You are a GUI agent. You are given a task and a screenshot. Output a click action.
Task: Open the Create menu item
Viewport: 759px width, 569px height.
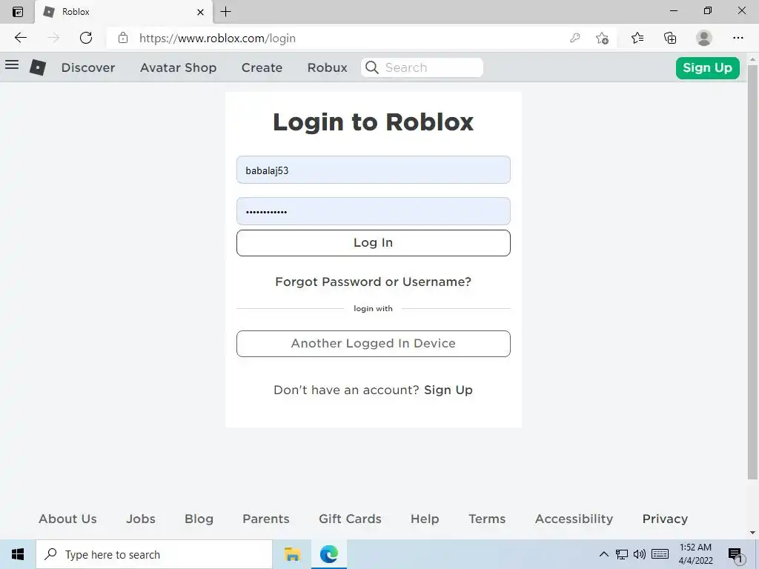(x=262, y=67)
